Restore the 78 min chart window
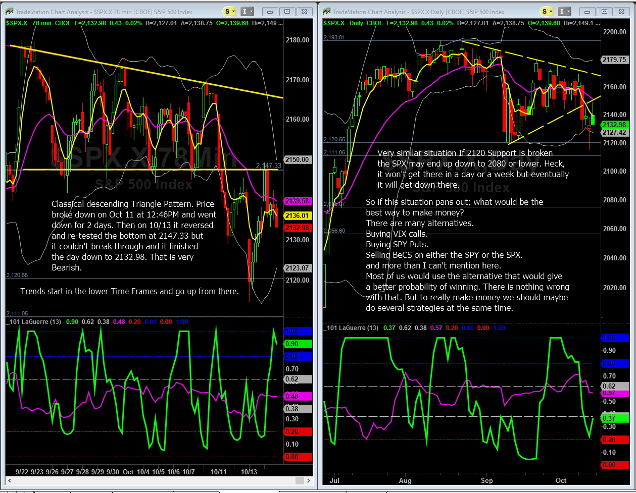This screenshot has height=493, width=636. pyautogui.click(x=287, y=11)
